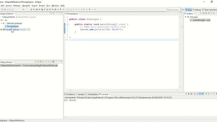Select the Problems tab

pyautogui.click(x=70, y=94)
